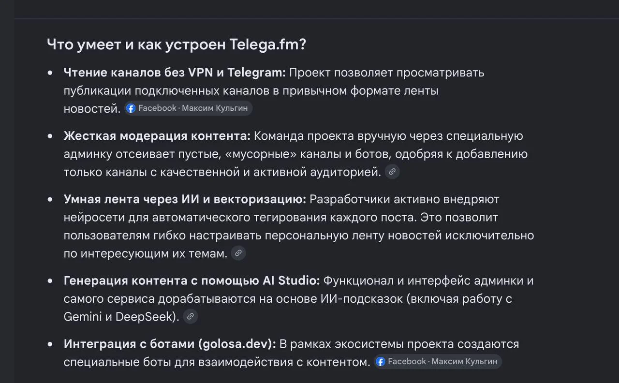Screen dimensions: 619x383
Task: Click the heading 'Что умеет и как устроен Telega.fm?'
Action: coord(177,44)
